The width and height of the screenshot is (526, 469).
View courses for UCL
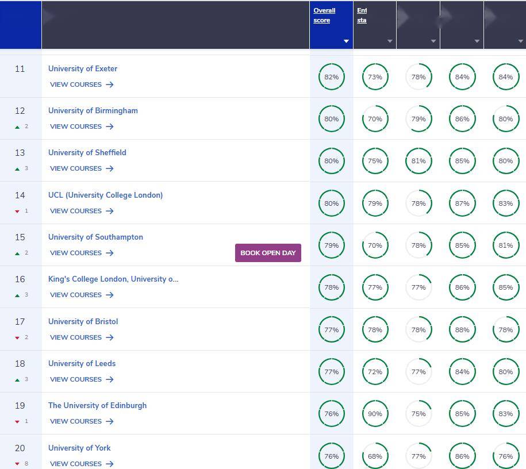[82, 211]
